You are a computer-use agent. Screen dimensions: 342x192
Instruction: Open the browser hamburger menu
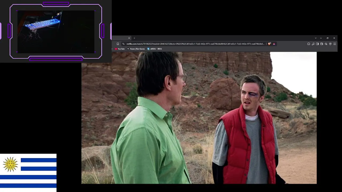tap(335, 44)
